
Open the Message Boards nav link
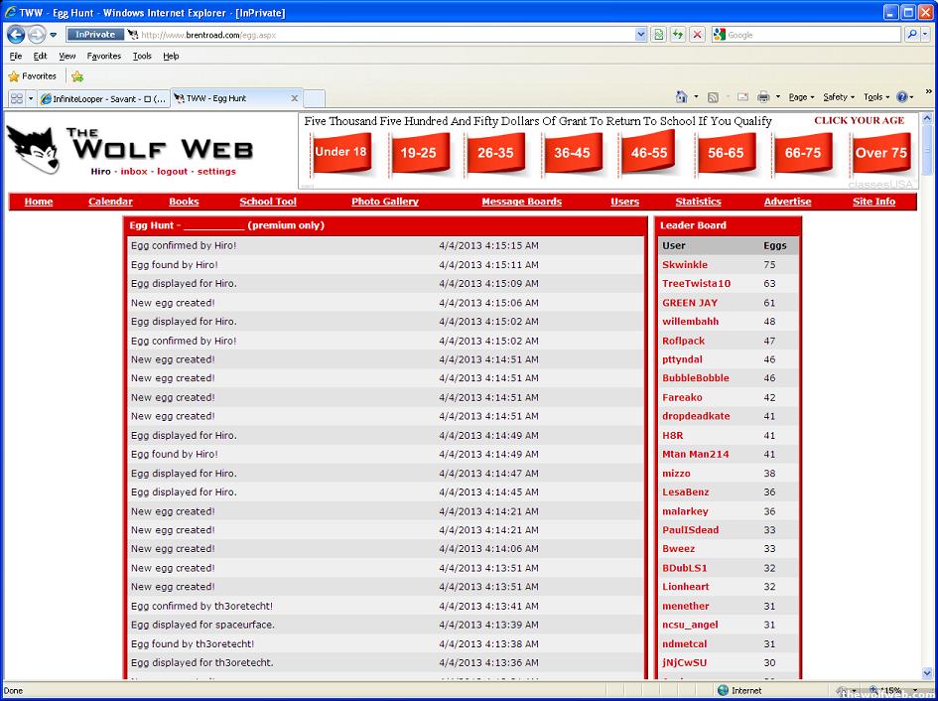click(x=521, y=202)
